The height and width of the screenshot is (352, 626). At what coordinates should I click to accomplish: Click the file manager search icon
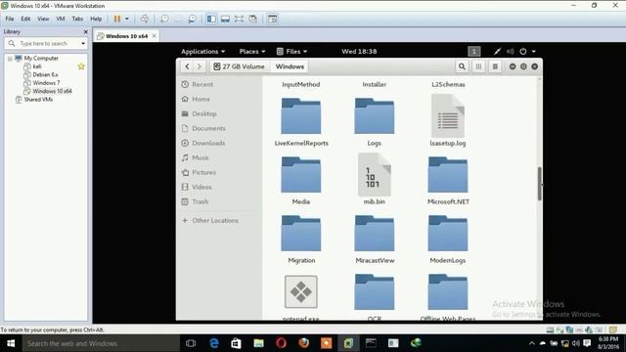point(462,66)
